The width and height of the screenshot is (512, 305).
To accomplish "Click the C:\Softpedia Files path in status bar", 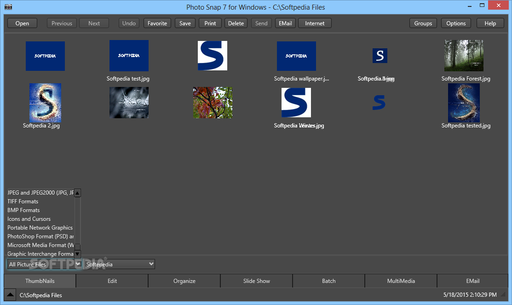I will 41,295.
